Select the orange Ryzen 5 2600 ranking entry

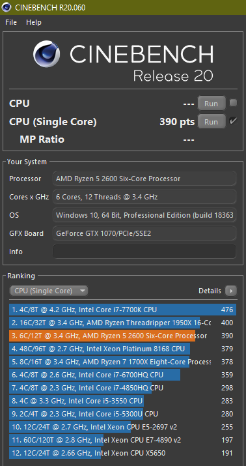point(122,336)
